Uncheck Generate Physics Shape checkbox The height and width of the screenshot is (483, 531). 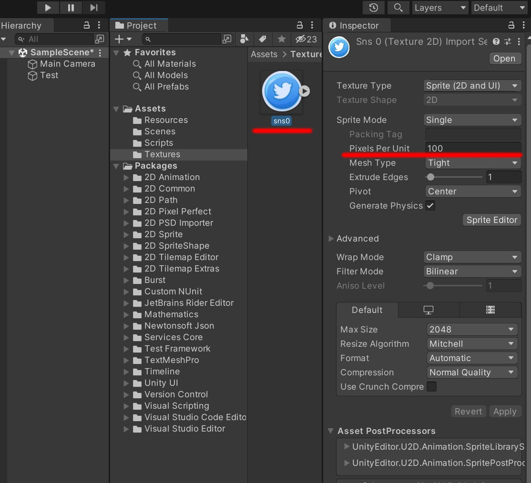click(x=430, y=206)
